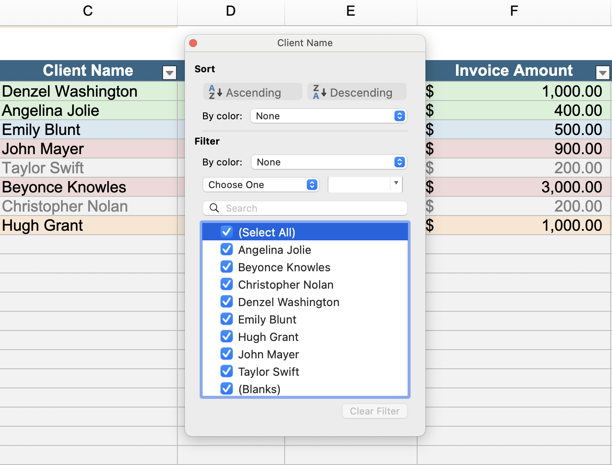
Task: Select column F header
Action: coord(514,11)
